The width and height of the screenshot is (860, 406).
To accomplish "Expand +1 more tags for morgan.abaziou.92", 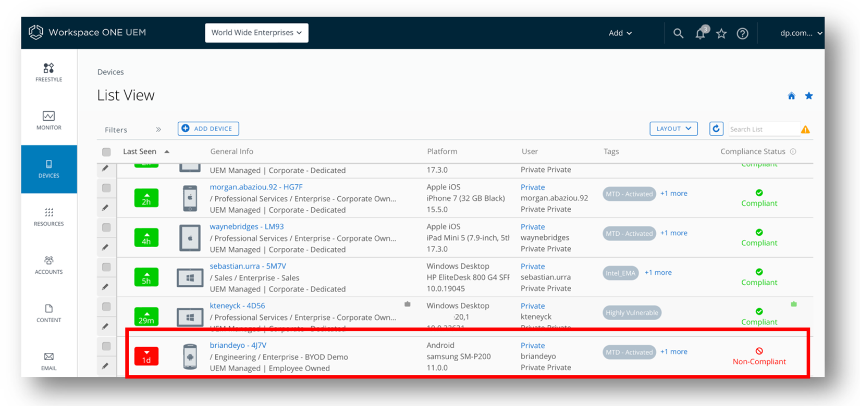I will 674,193.
